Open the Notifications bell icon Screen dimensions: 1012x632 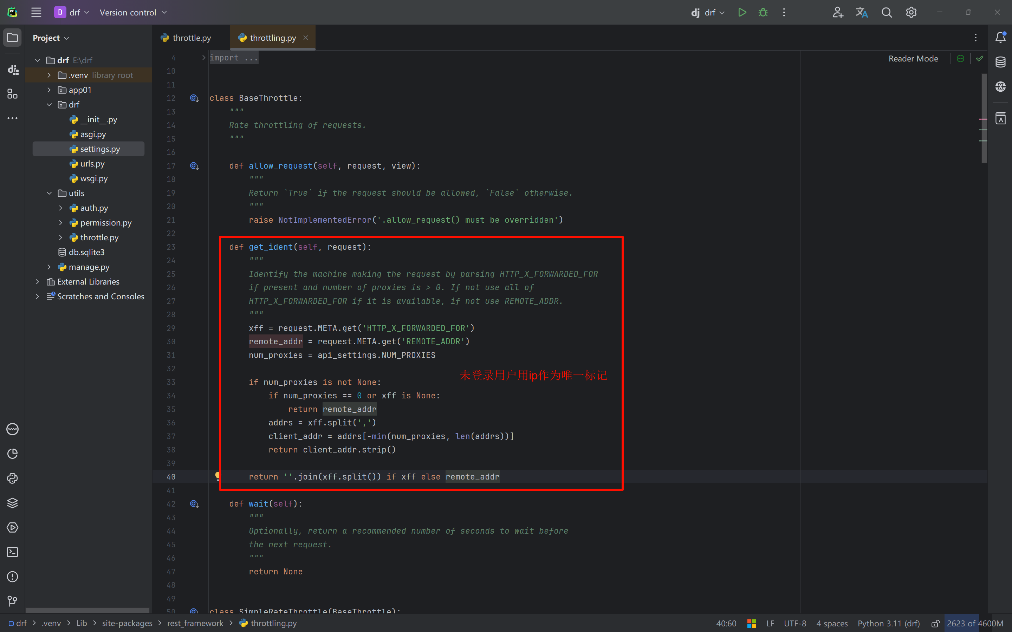click(x=1000, y=37)
